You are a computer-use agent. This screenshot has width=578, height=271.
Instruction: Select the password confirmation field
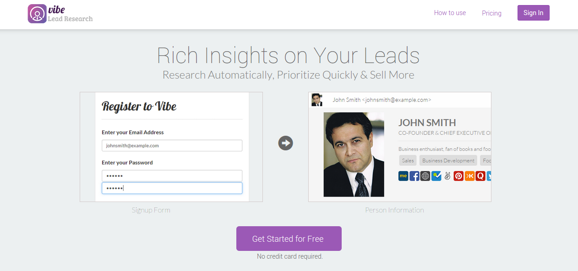(172, 188)
